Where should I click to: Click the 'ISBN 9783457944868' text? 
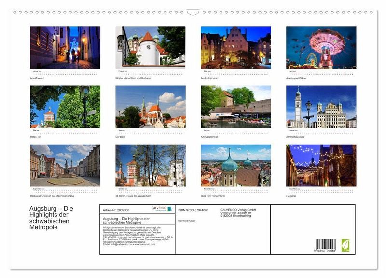[x=193, y=210]
